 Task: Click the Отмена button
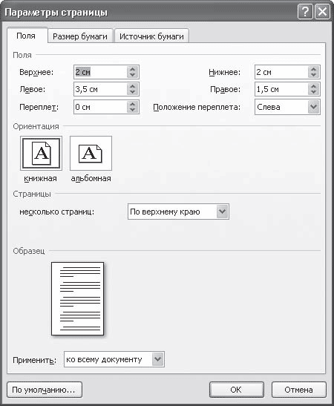click(298, 390)
